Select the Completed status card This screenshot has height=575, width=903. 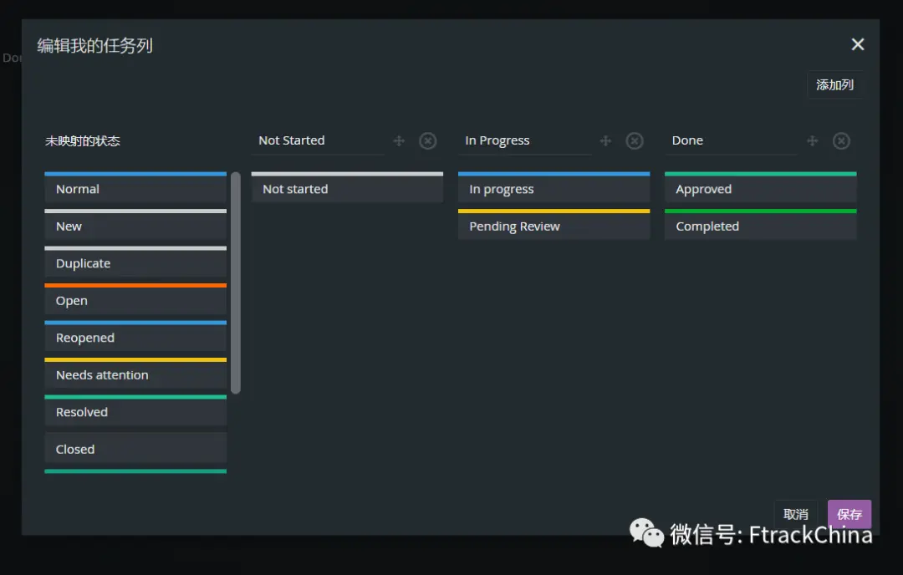(760, 226)
